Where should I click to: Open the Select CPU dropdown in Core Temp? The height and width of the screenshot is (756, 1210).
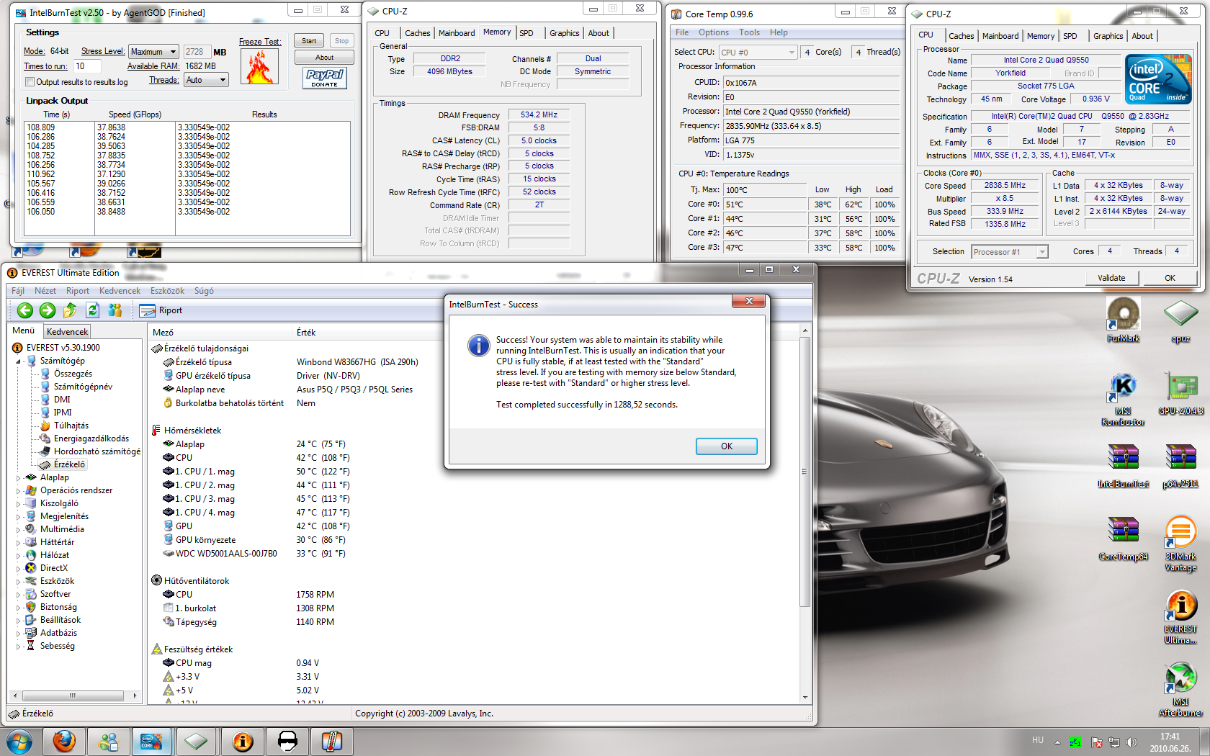coord(758,52)
